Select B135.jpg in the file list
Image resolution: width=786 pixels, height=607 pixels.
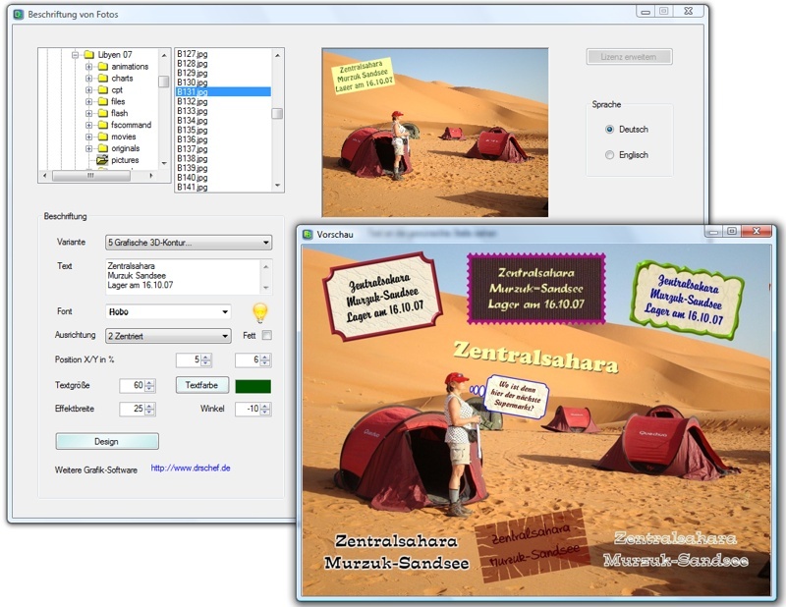[x=193, y=130]
